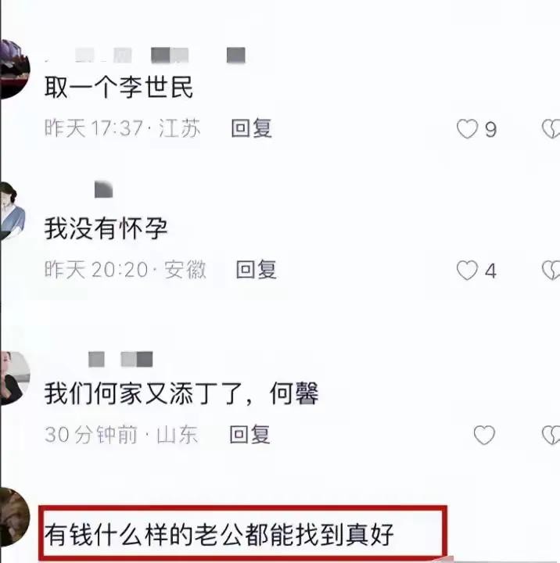This screenshot has height=563, width=560.
Task: Select comment text 我没有怀孕
Action: pyautogui.click(x=106, y=228)
